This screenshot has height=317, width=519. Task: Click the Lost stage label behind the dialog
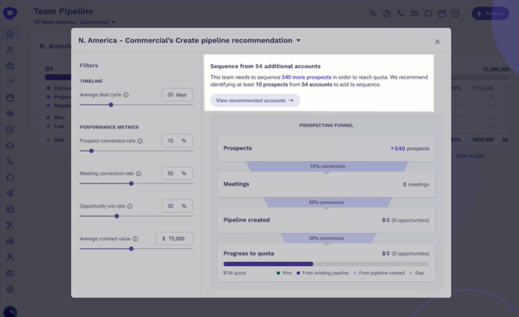click(x=59, y=126)
